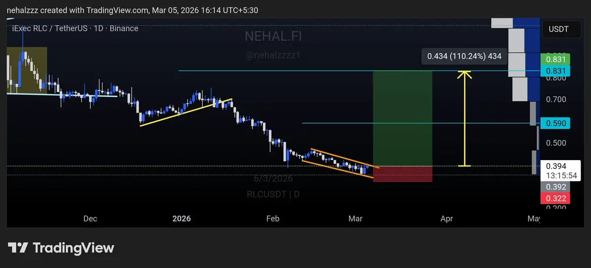Image resolution: width=591 pixels, height=268 pixels.
Task: Select the upper orange falling wedge line
Action: tap(345, 158)
